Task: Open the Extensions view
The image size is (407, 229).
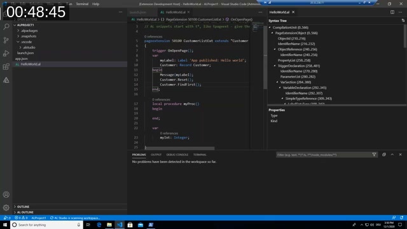Action: click(6, 67)
